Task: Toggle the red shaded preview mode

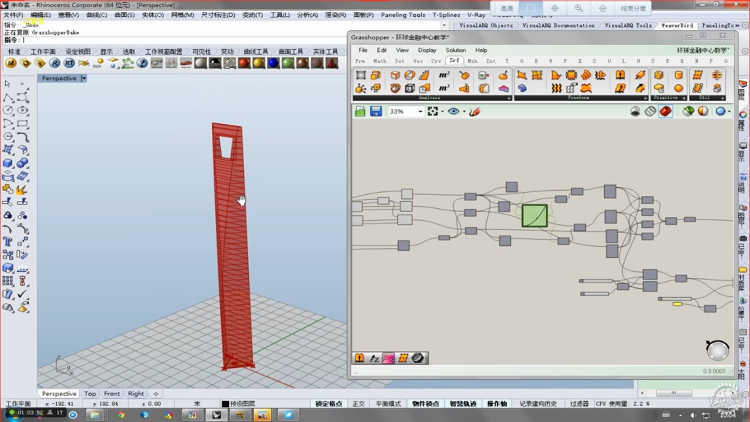Action: tap(666, 111)
